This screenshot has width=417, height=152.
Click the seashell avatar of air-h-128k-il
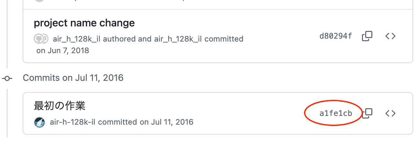[39, 122]
